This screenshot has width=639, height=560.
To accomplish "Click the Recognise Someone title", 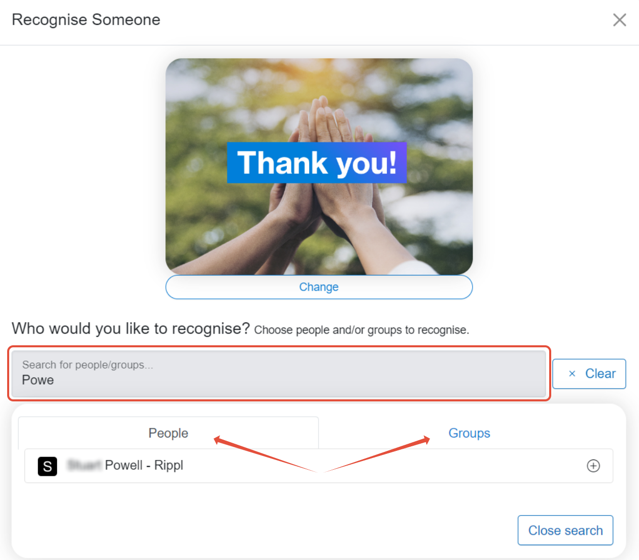I will tap(86, 20).
